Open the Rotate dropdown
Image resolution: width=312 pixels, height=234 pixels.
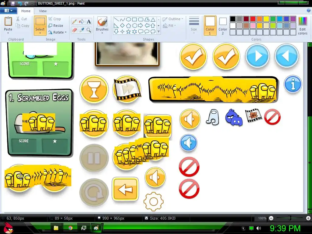(57, 32)
